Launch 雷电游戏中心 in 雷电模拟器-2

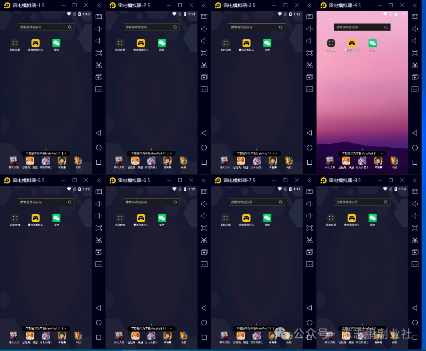[141, 43]
